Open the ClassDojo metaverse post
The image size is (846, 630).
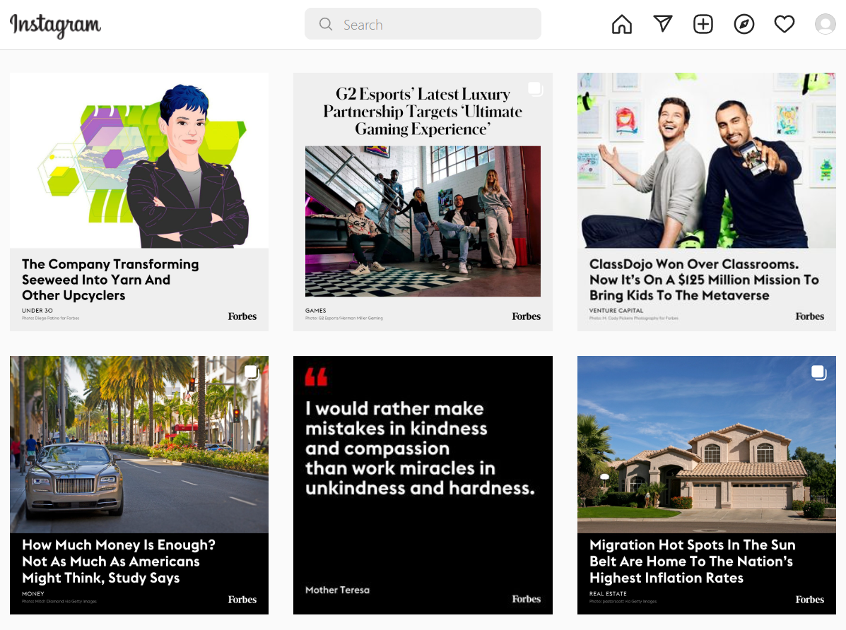(706, 202)
